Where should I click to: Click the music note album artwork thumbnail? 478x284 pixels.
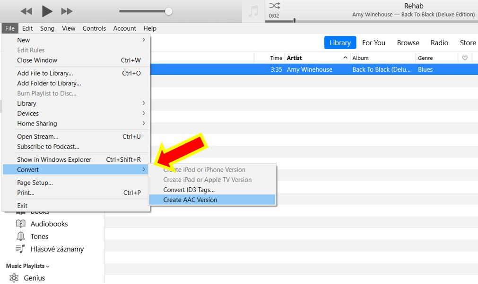coord(253,11)
